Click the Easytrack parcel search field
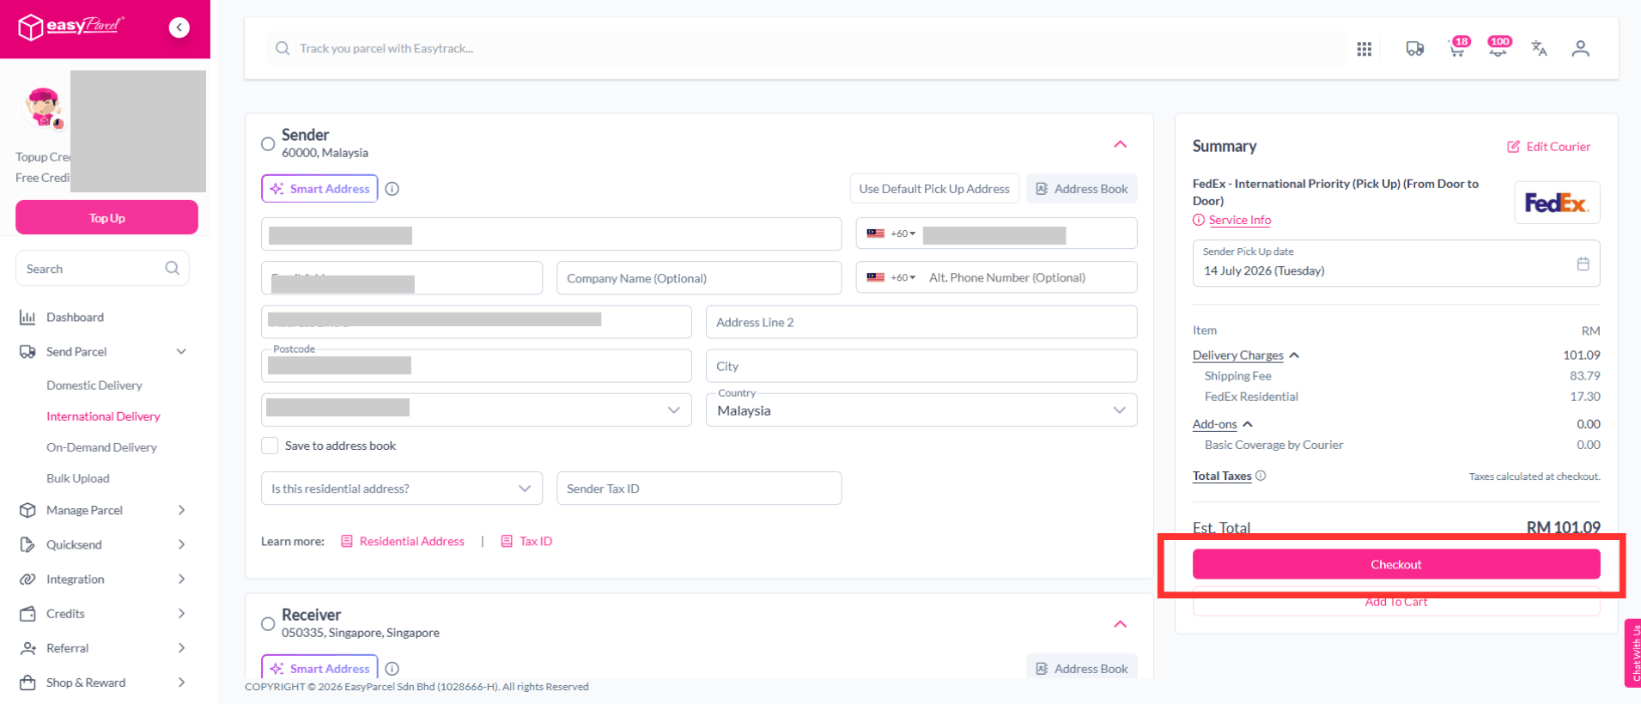Viewport: 1641px width, 704px height. [807, 48]
